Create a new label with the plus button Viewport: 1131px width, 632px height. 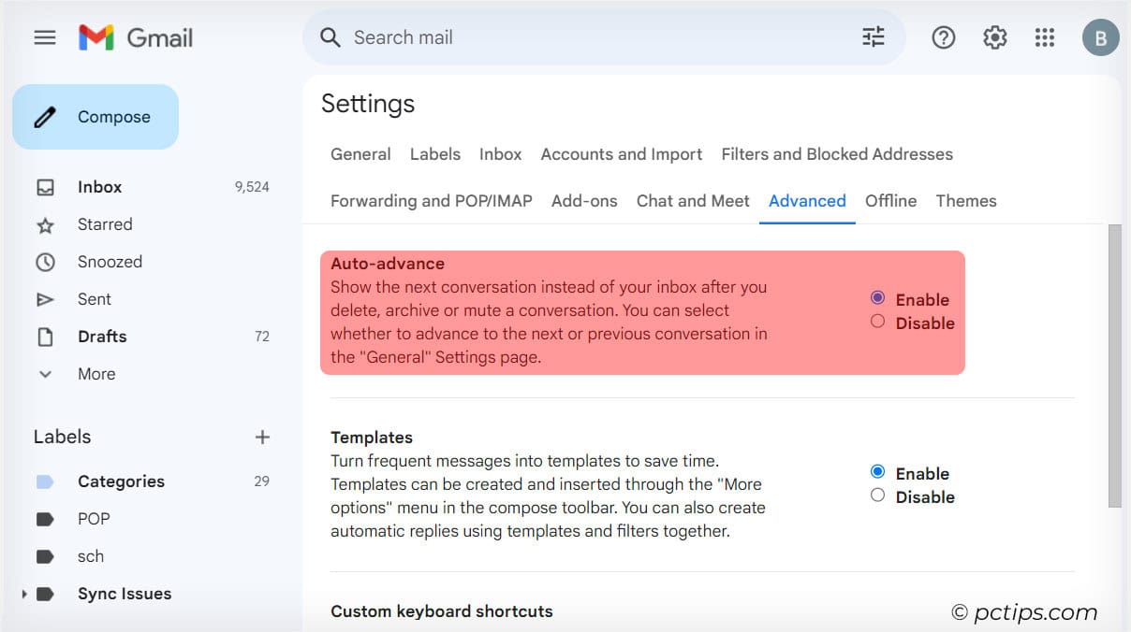click(262, 437)
